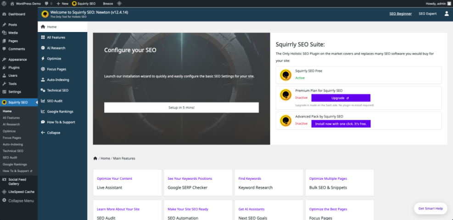Open the Optimize the Best Pages link

pos(328,209)
